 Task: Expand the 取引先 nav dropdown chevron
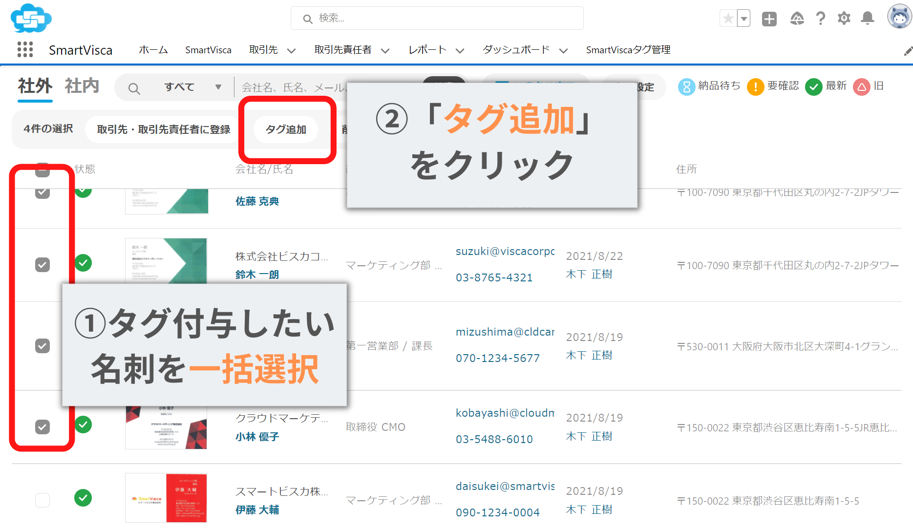(x=291, y=51)
